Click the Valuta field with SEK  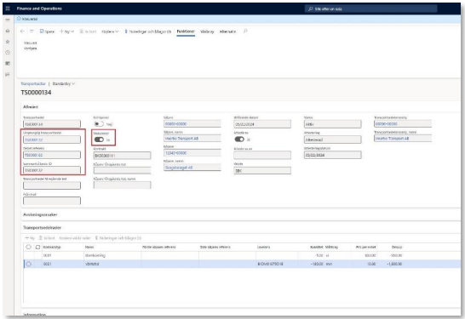(262, 171)
